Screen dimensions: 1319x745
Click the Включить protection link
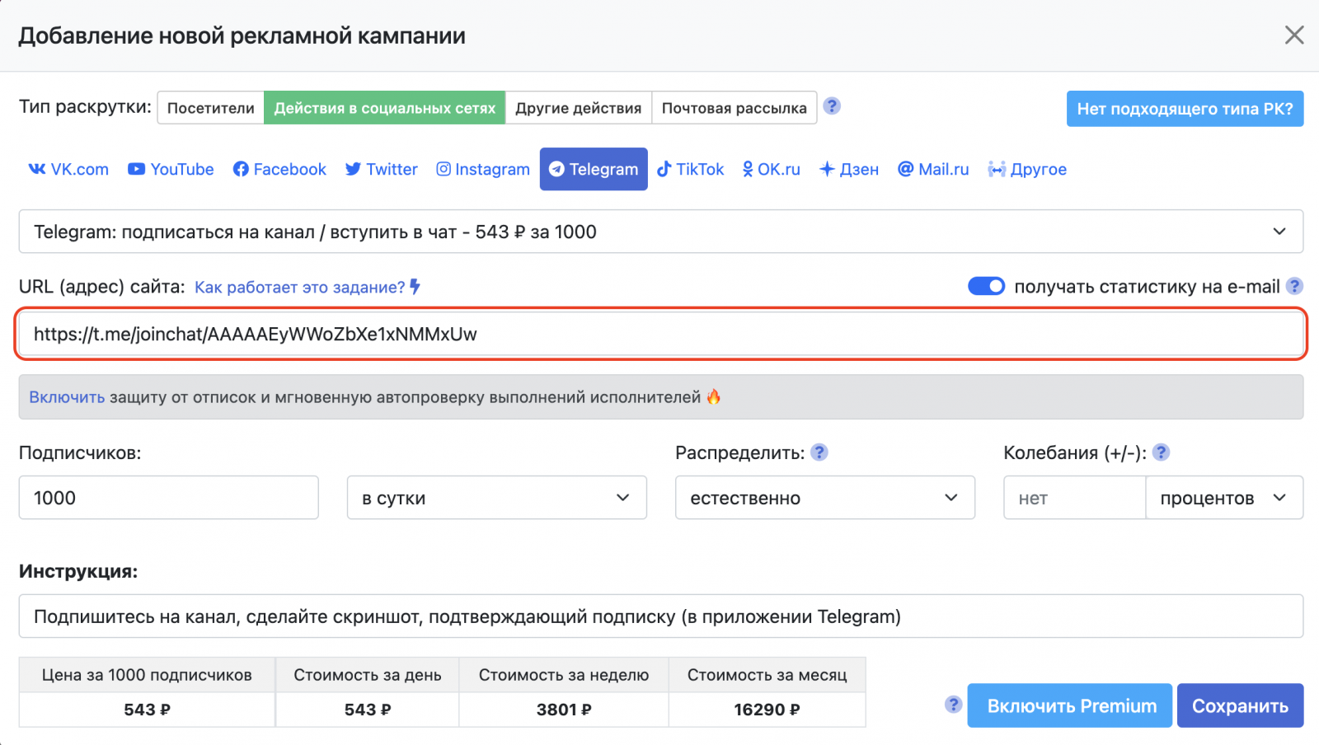pyautogui.click(x=67, y=397)
